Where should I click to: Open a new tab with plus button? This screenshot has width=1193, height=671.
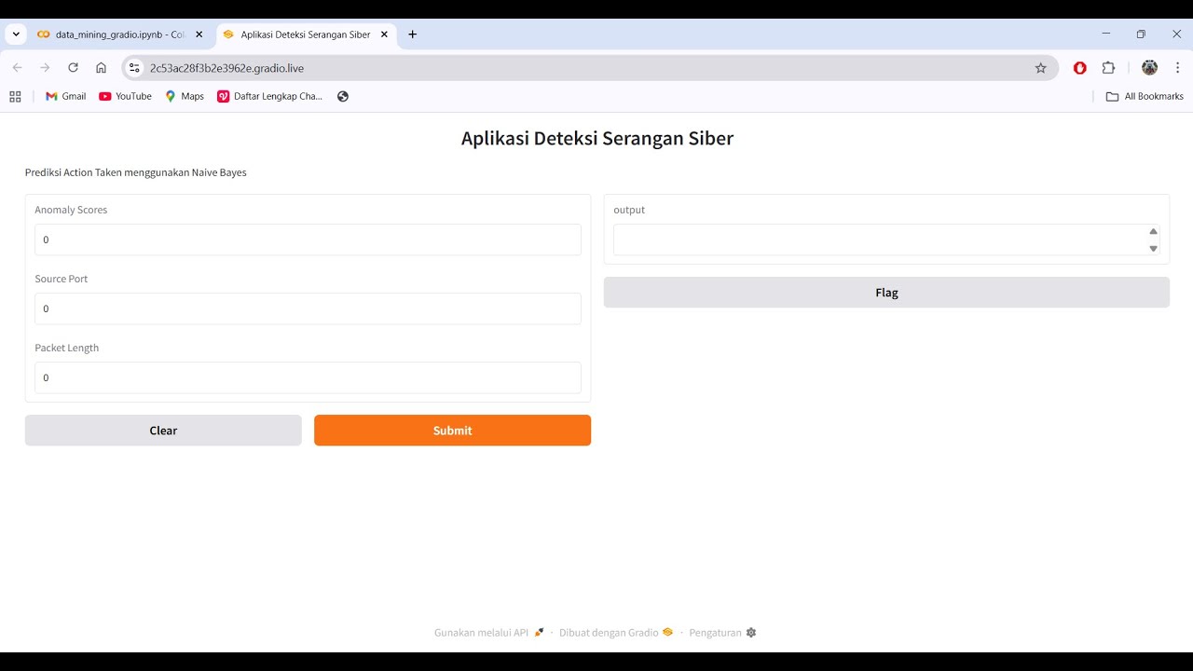pos(413,34)
